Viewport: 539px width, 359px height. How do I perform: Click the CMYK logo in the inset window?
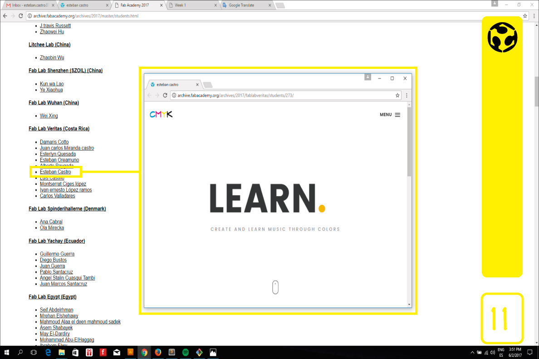[x=161, y=114]
